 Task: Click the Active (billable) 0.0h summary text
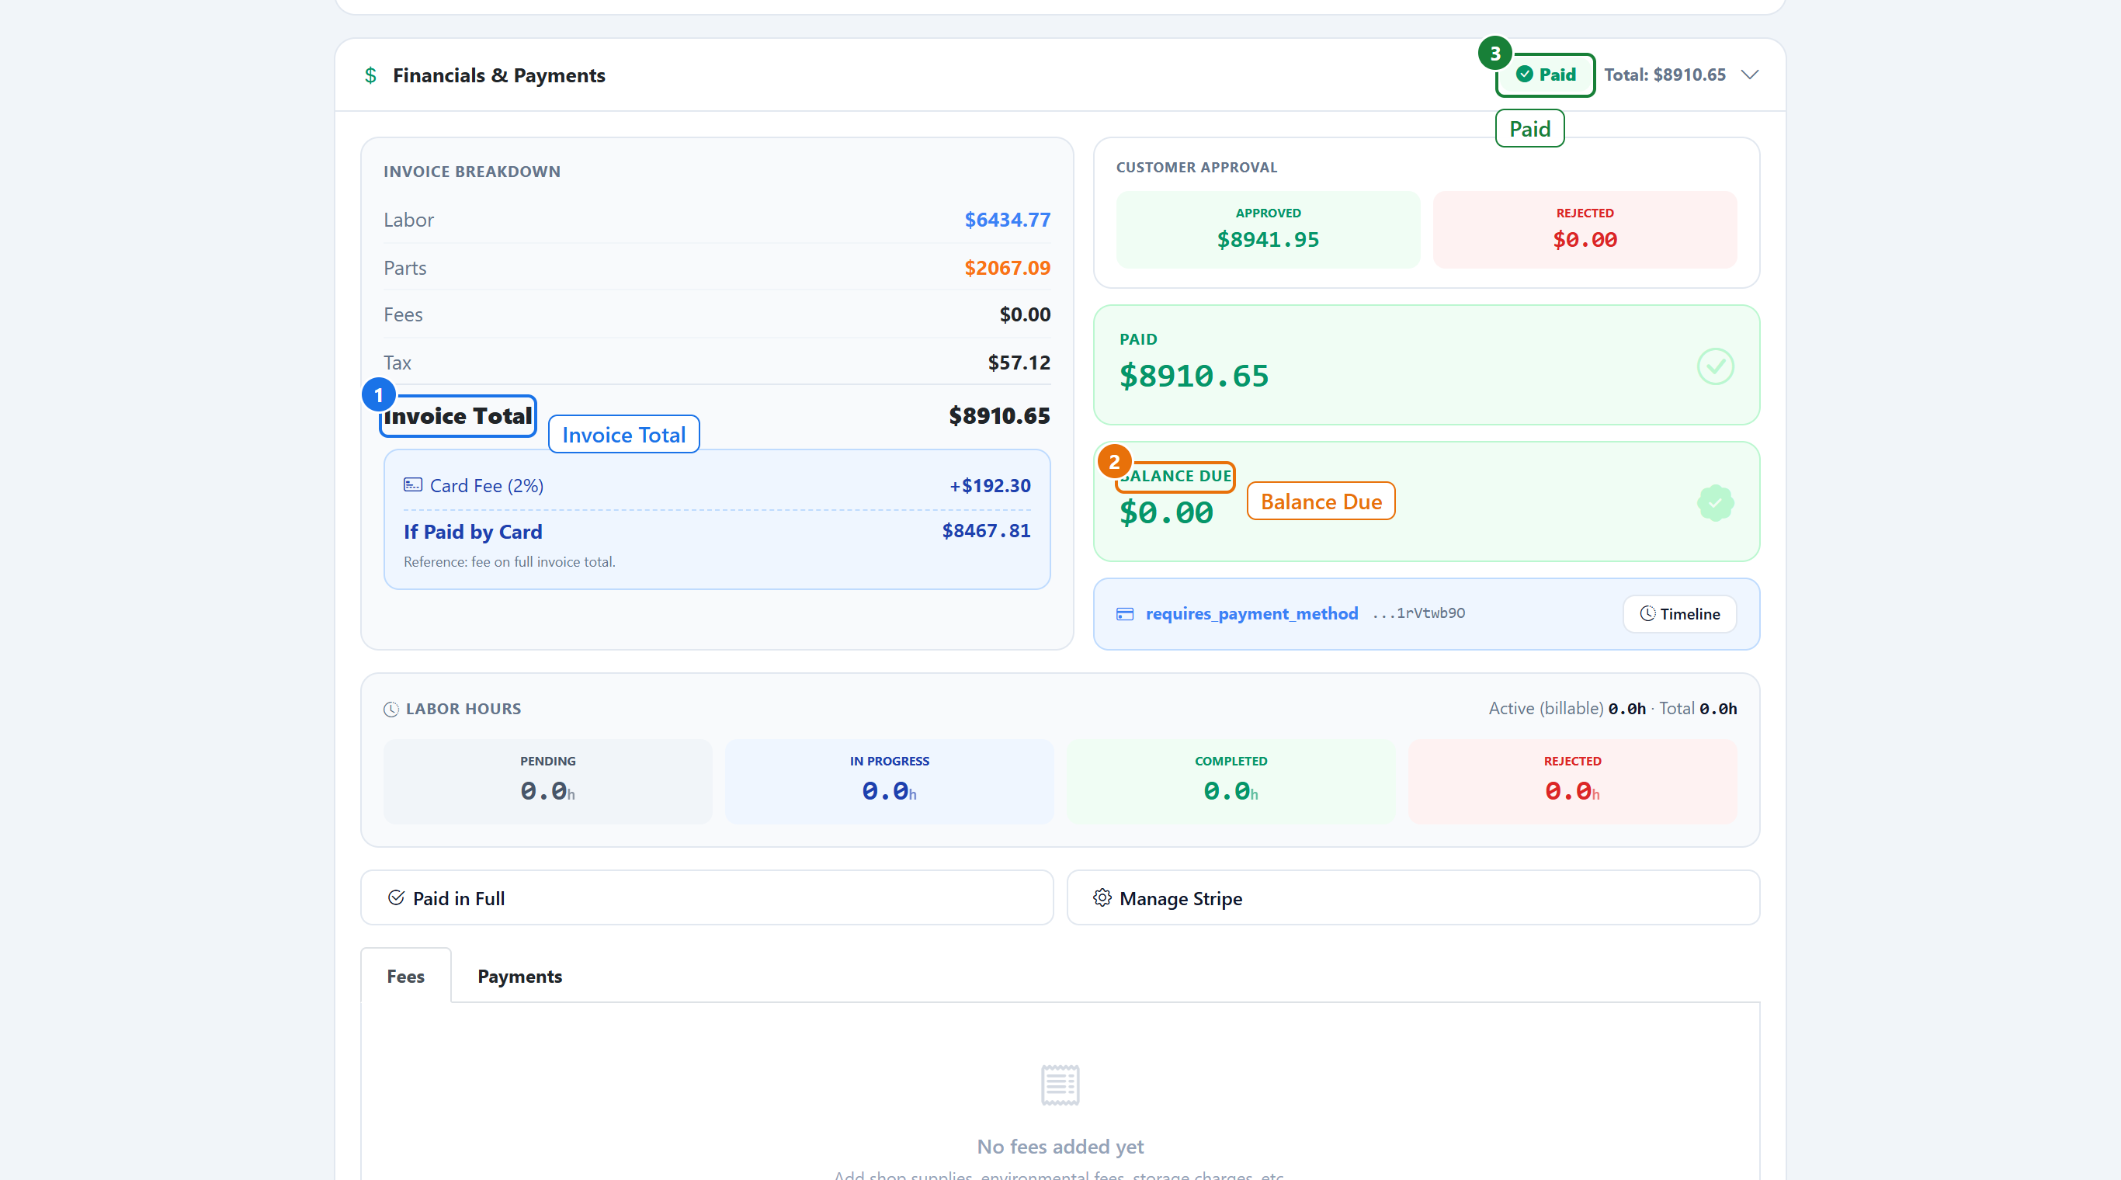coord(1566,709)
